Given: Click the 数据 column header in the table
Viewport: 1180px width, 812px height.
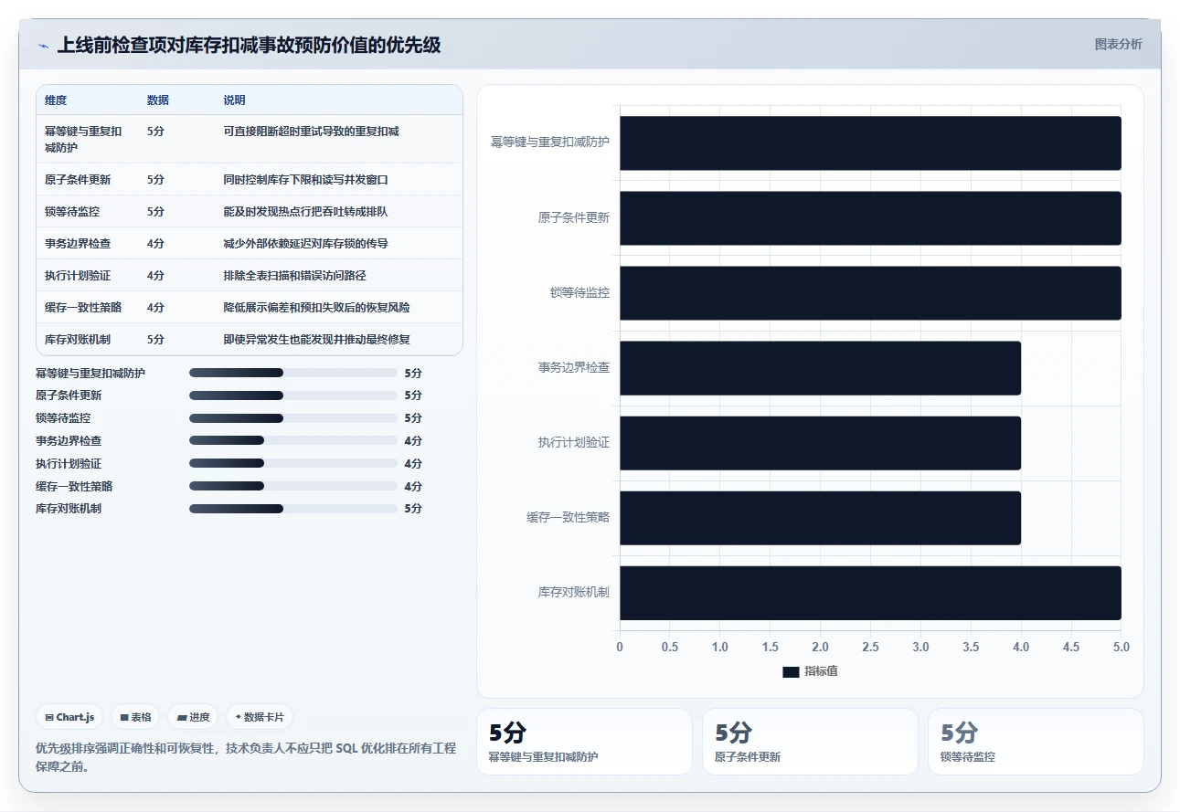Looking at the screenshot, I should (x=158, y=100).
